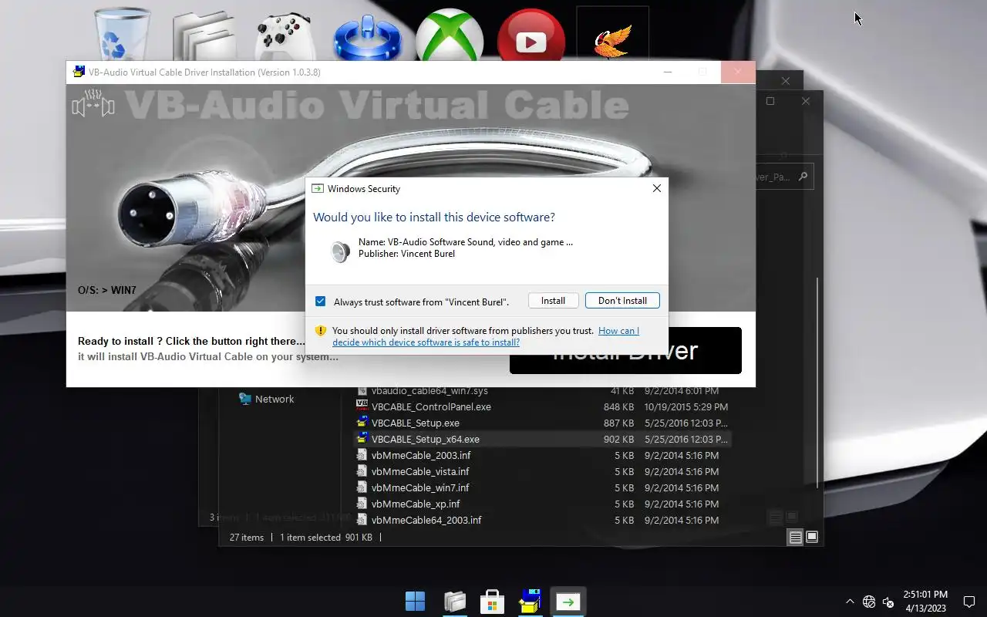Open the safe device software help link
987x617 pixels.
tap(486, 336)
